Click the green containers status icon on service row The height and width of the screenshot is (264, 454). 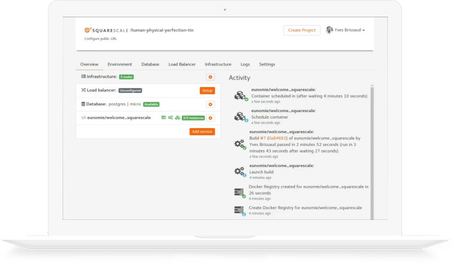(x=178, y=118)
